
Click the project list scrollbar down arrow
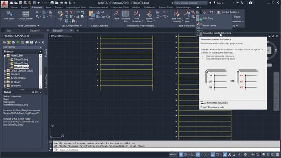click(40, 87)
